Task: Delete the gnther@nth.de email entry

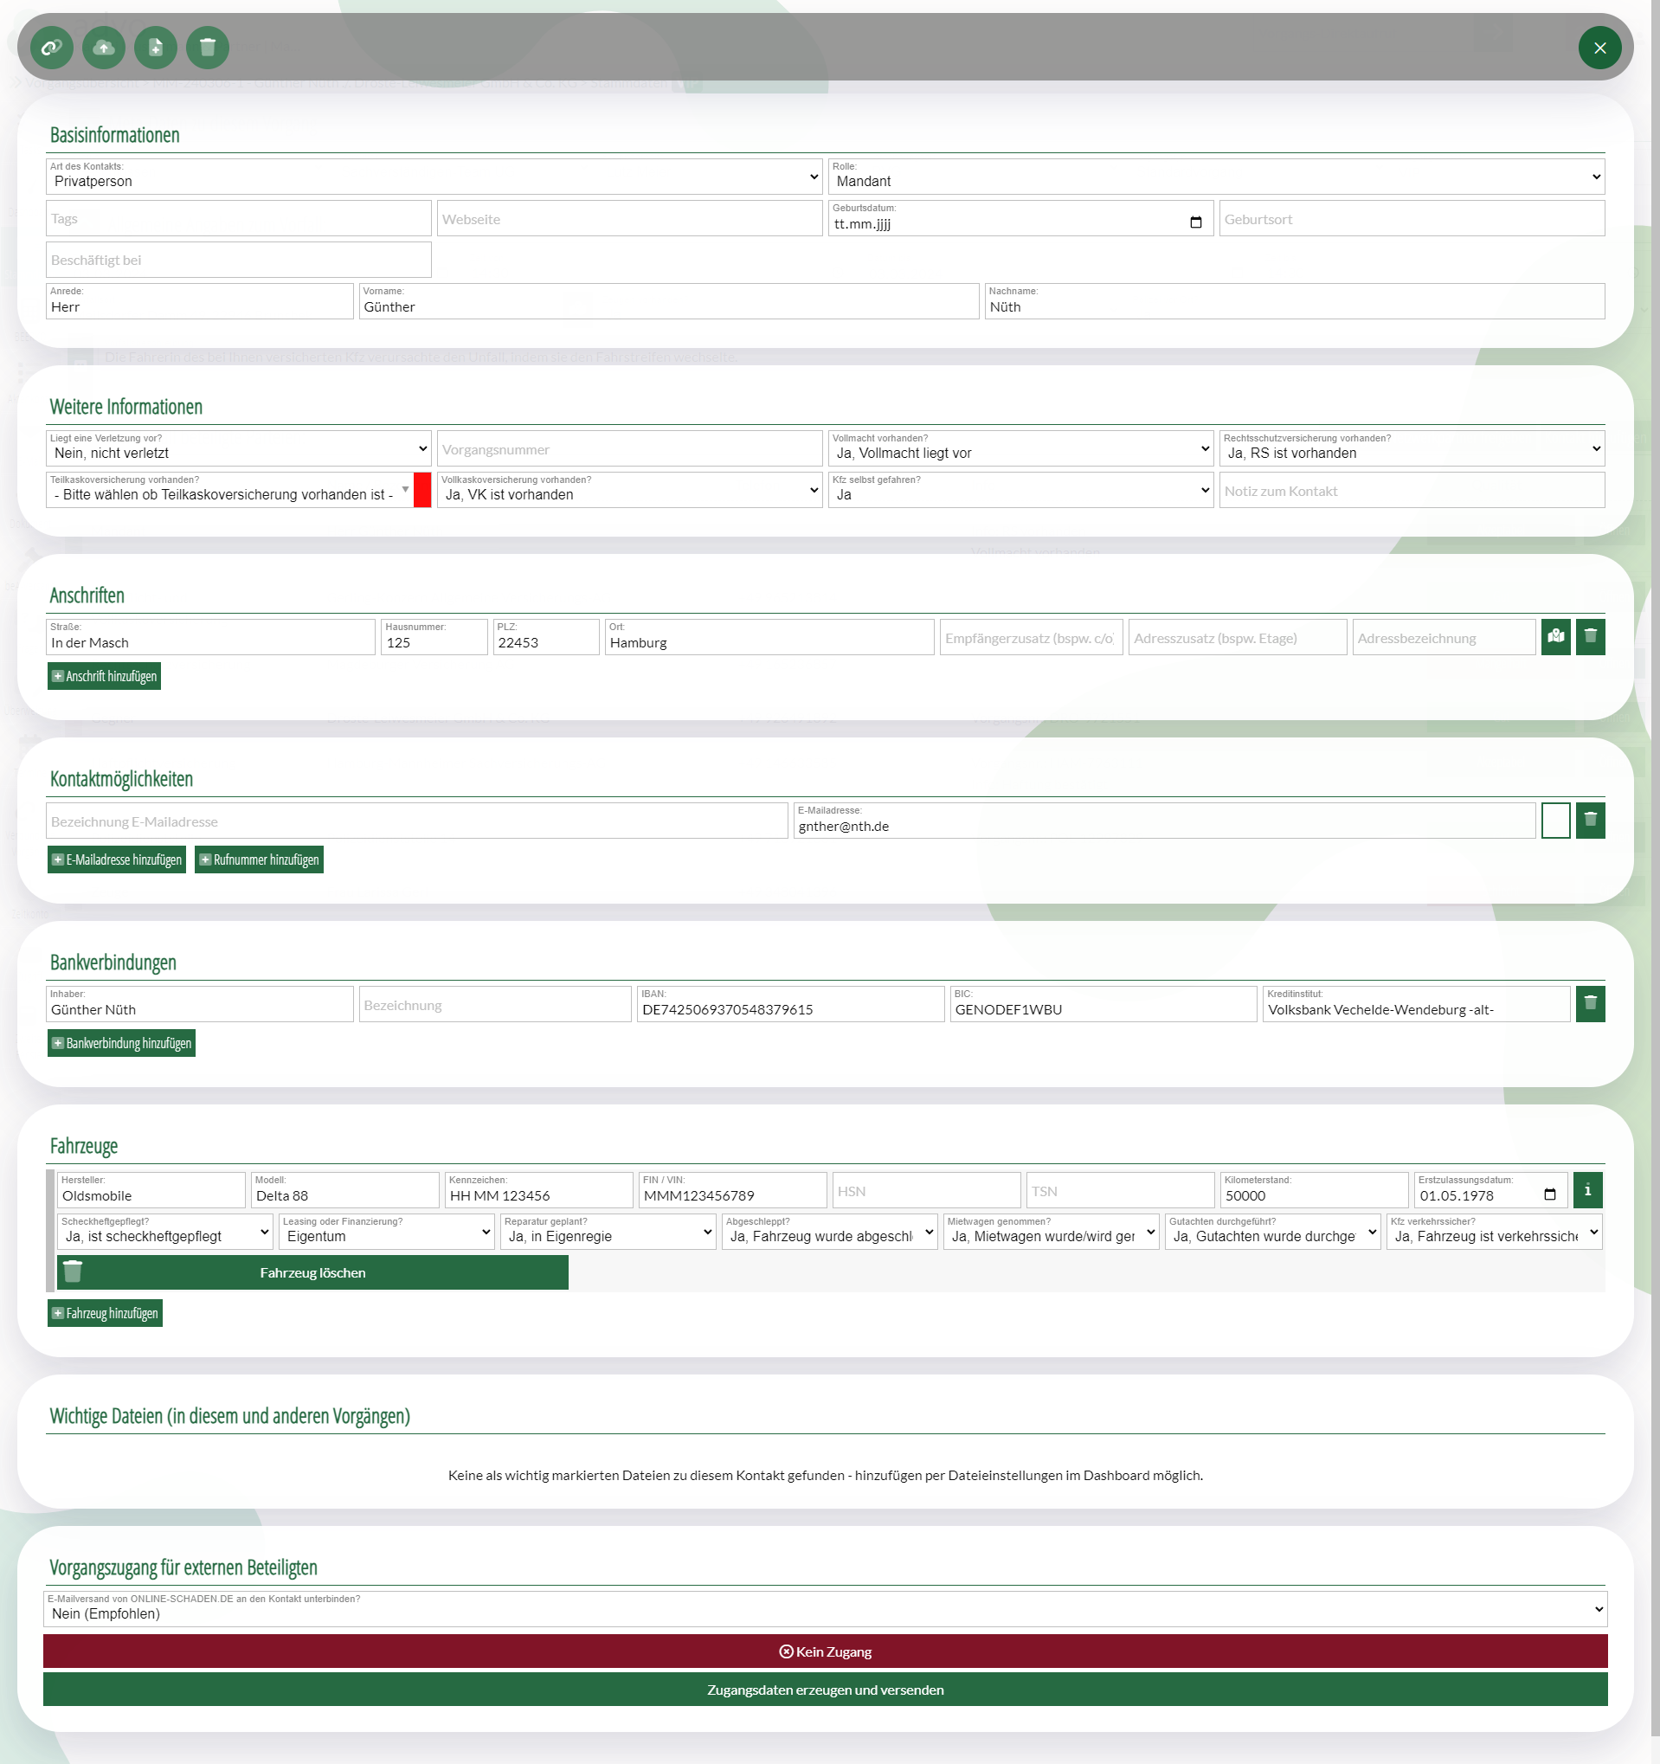Action: coord(1590,820)
